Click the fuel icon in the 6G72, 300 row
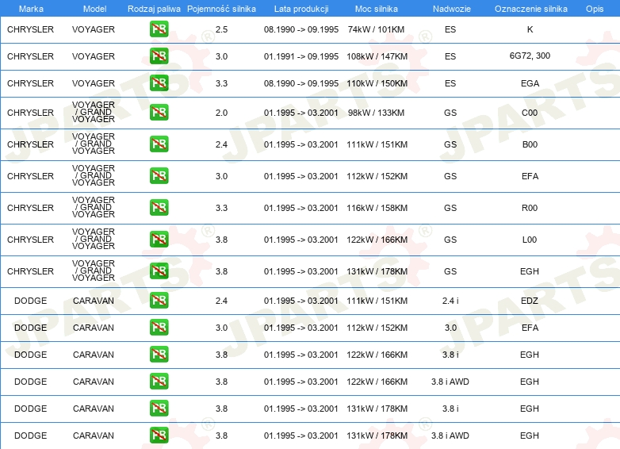The width and height of the screenshot is (620, 449). [159, 56]
